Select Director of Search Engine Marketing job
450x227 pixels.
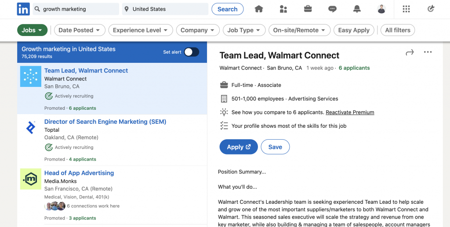click(x=105, y=122)
